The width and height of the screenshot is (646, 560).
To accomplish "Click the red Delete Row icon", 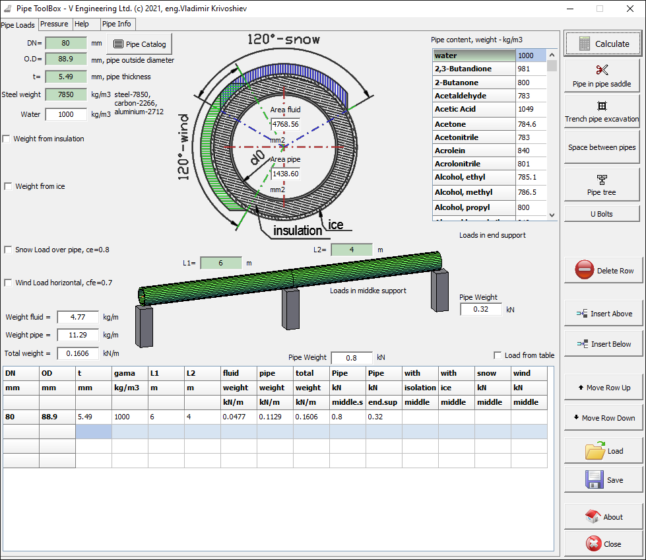I will tap(585, 270).
